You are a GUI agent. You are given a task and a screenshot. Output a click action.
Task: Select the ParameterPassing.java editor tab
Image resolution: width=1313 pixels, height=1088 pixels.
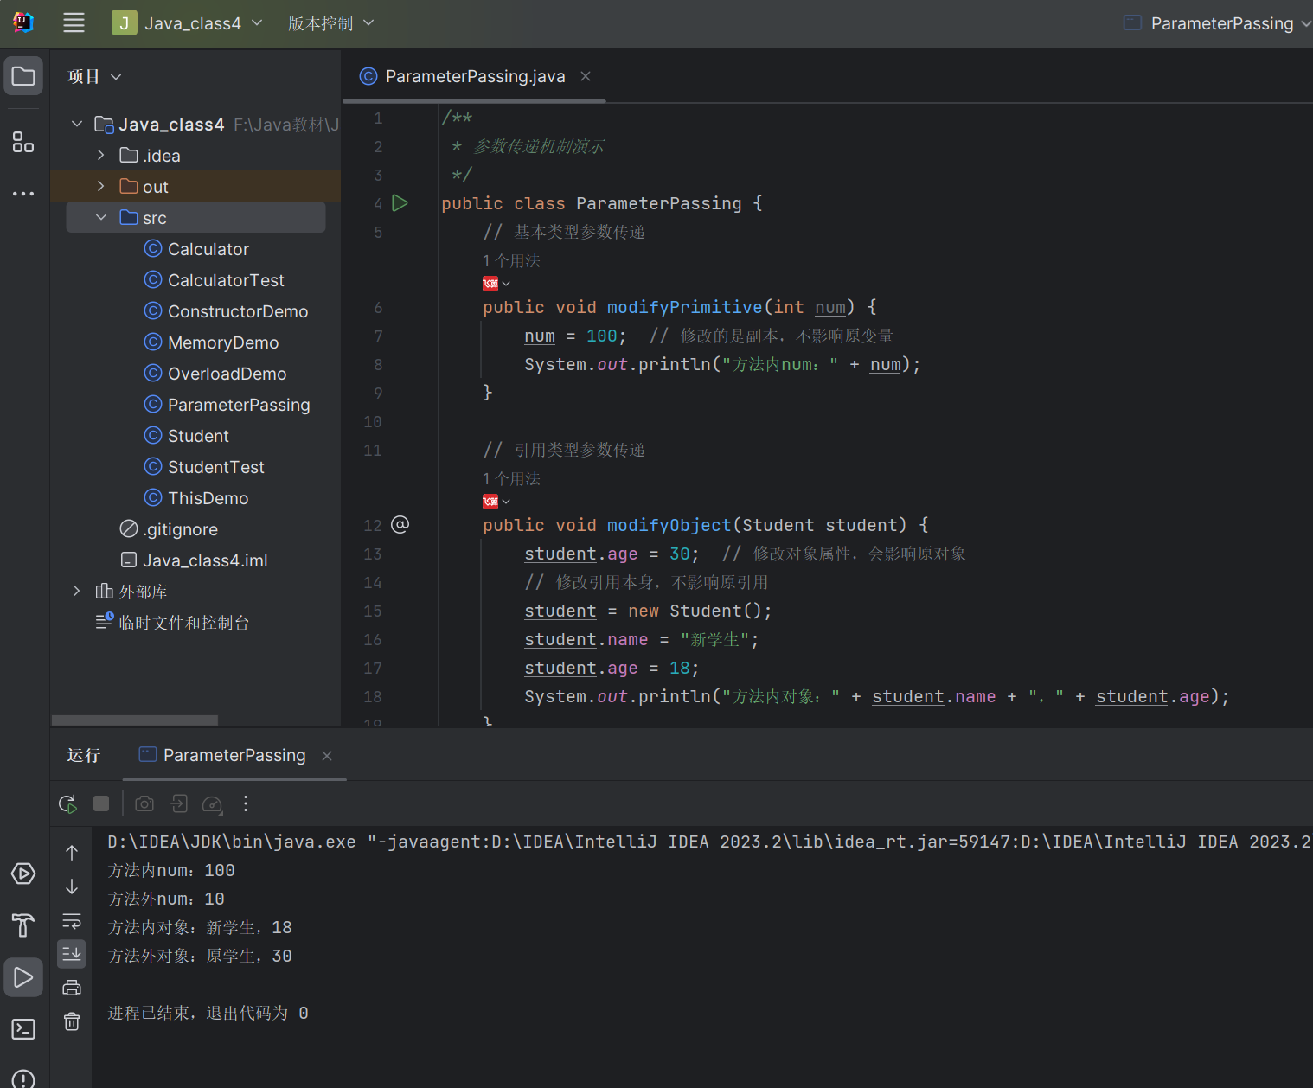pyautogui.click(x=475, y=76)
